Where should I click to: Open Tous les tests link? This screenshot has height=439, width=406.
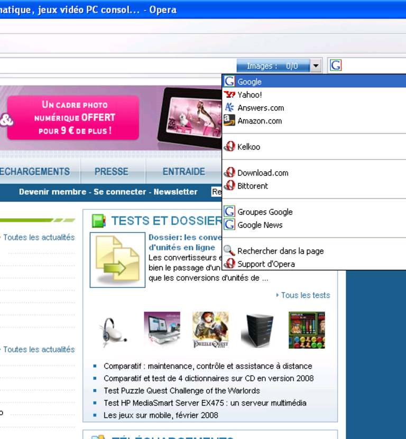click(x=306, y=295)
